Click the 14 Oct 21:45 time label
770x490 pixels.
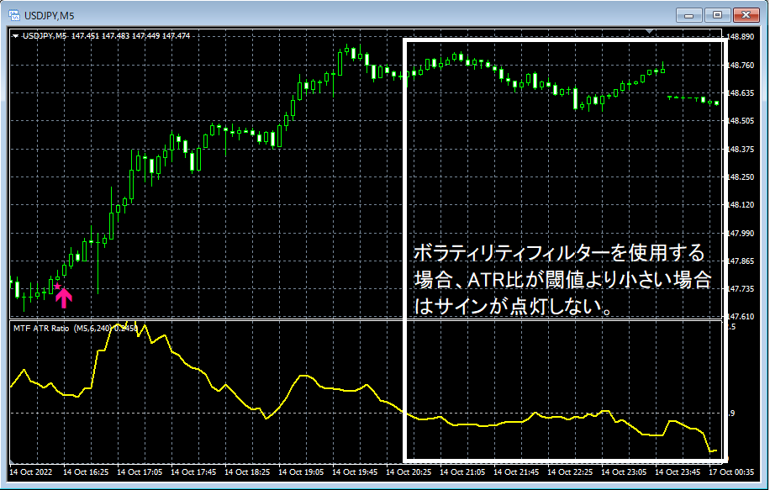point(516,472)
